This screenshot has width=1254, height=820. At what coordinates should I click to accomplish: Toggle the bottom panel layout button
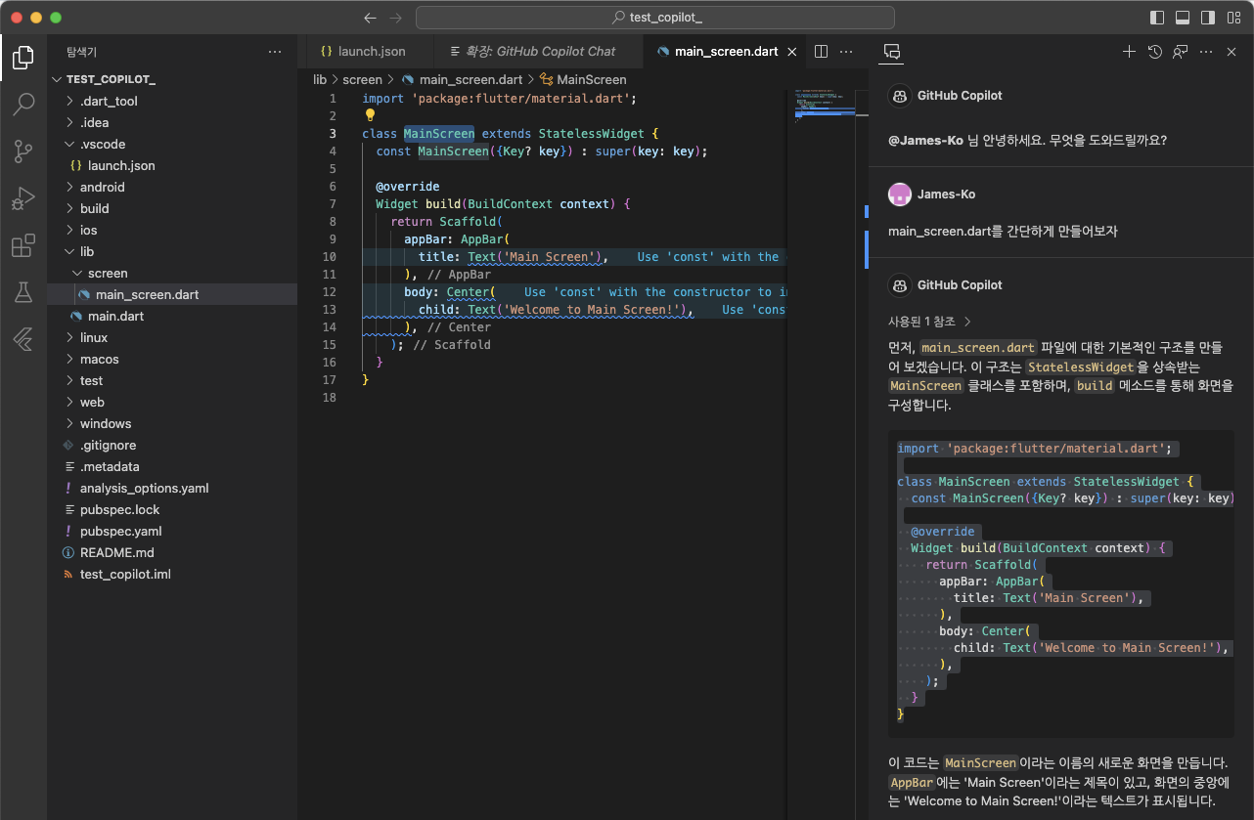click(x=1183, y=18)
